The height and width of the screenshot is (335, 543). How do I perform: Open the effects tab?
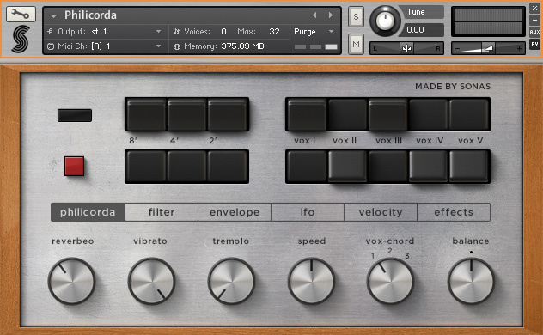[454, 212]
